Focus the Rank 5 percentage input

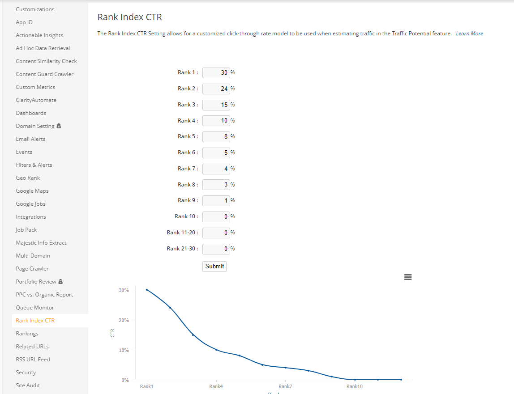tap(216, 136)
